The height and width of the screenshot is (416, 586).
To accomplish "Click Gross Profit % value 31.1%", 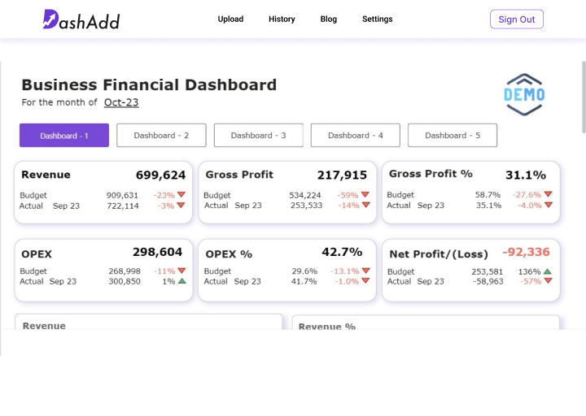I will (x=526, y=175).
